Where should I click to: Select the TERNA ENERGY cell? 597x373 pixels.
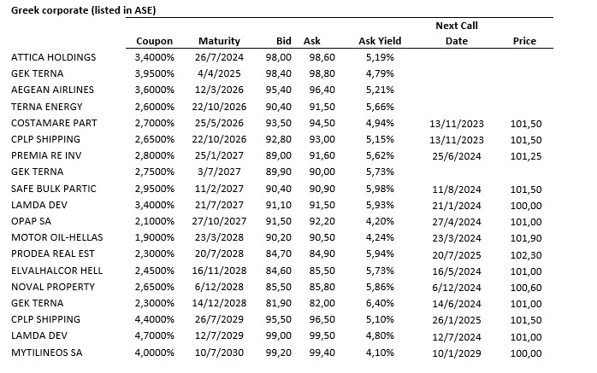(47, 107)
